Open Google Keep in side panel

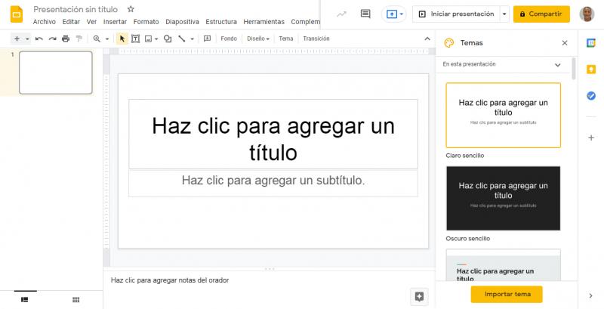coord(591,69)
